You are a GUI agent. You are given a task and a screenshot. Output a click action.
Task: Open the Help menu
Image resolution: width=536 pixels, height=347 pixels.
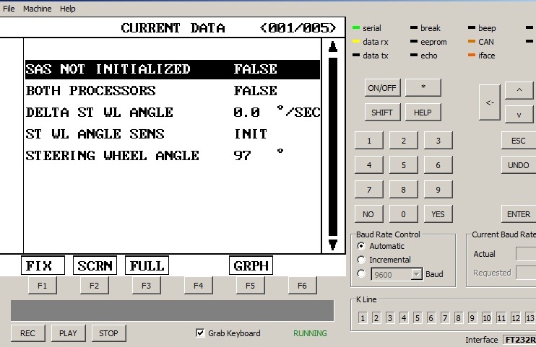pos(67,9)
